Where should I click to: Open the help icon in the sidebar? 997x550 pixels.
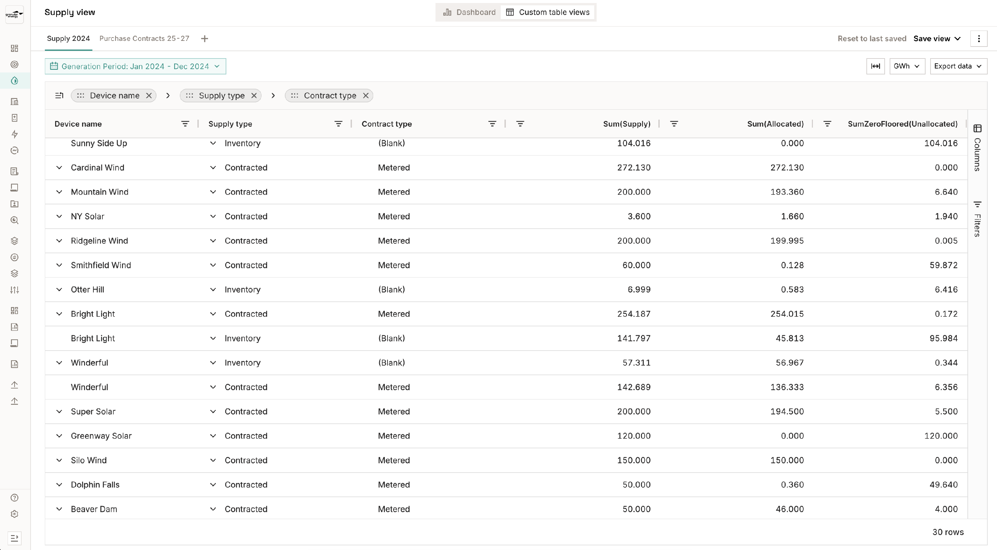[14, 498]
